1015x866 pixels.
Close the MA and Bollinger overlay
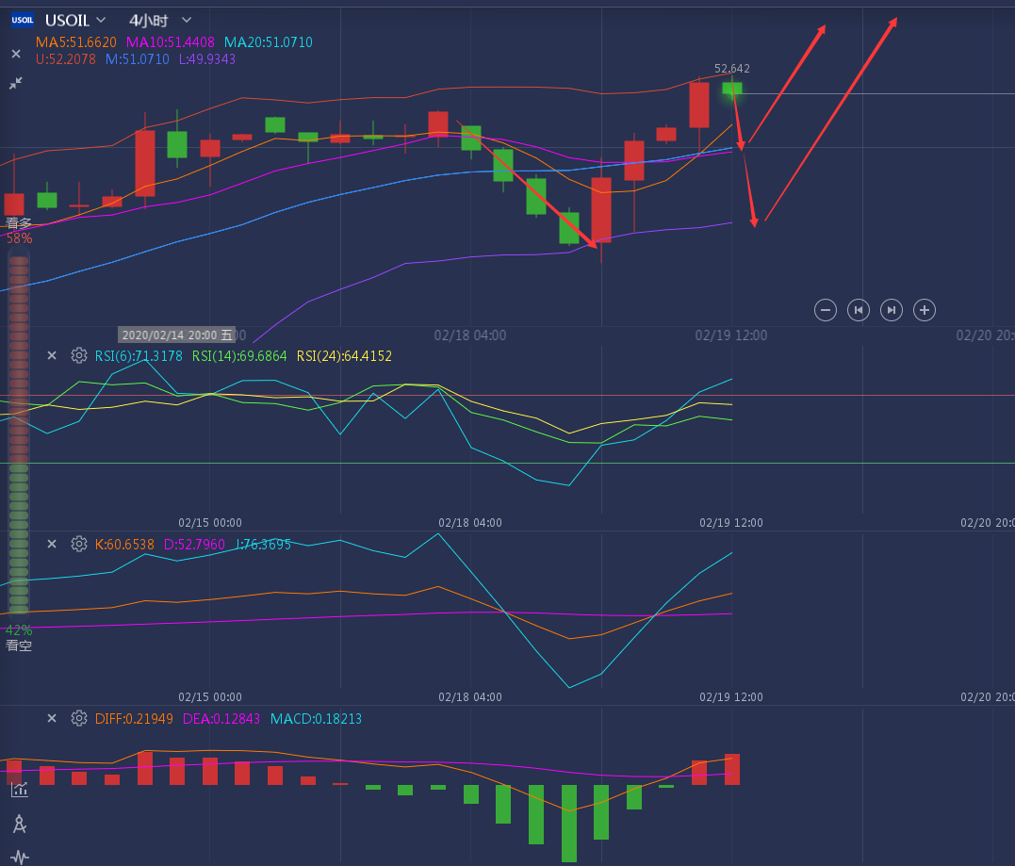pyautogui.click(x=16, y=54)
